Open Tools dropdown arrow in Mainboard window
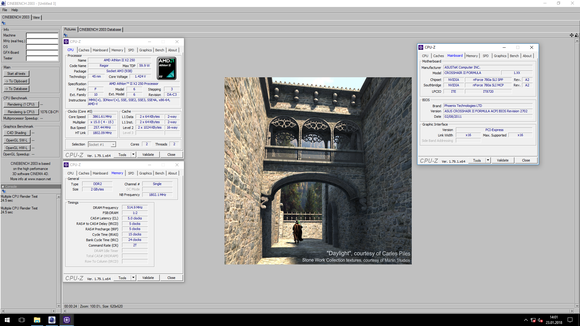Image resolution: width=580 pixels, height=326 pixels. point(488,160)
